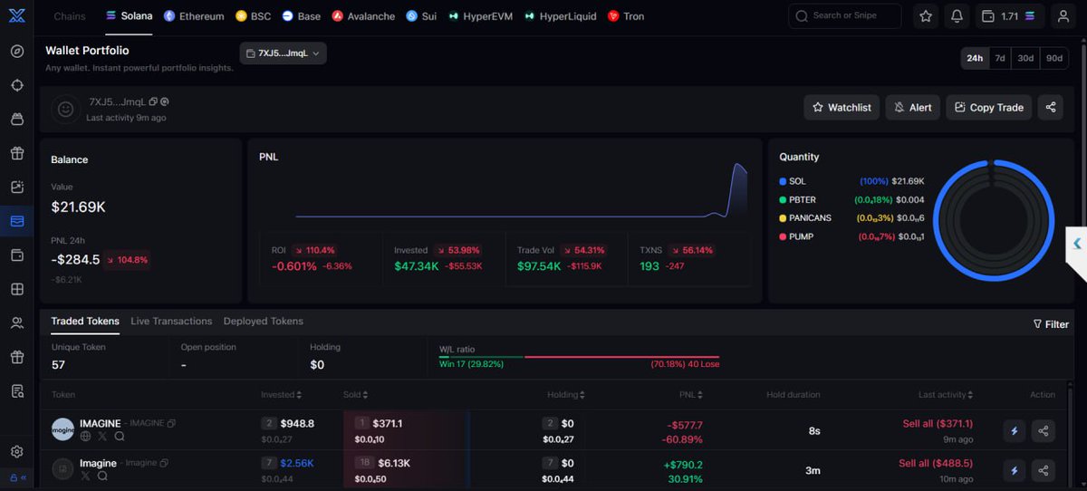Click the blue SOL legend dot
The image size is (1087, 491).
[x=783, y=181]
